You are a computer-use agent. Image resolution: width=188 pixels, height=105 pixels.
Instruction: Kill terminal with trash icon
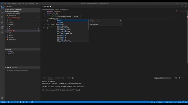(x=179, y=78)
